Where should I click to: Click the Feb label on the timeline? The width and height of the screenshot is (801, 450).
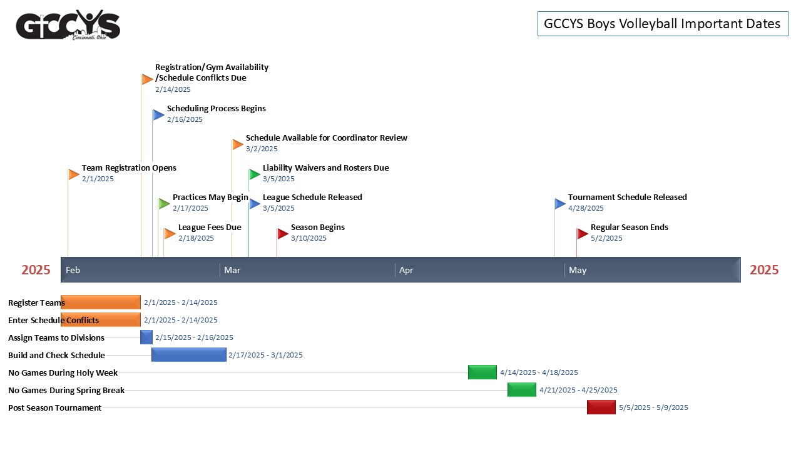73,270
